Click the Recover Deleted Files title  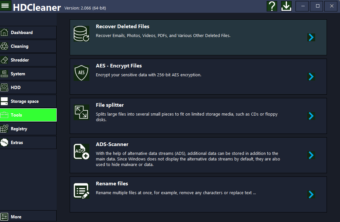122,27
